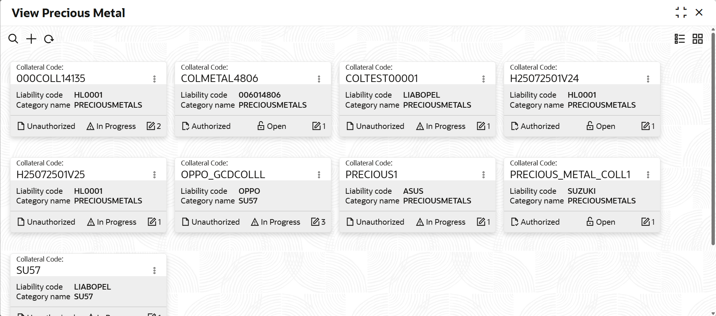The width and height of the screenshot is (716, 316).
Task: Open kebab menu on PRECIOUS_METAL_COLL1 card
Action: [648, 175]
